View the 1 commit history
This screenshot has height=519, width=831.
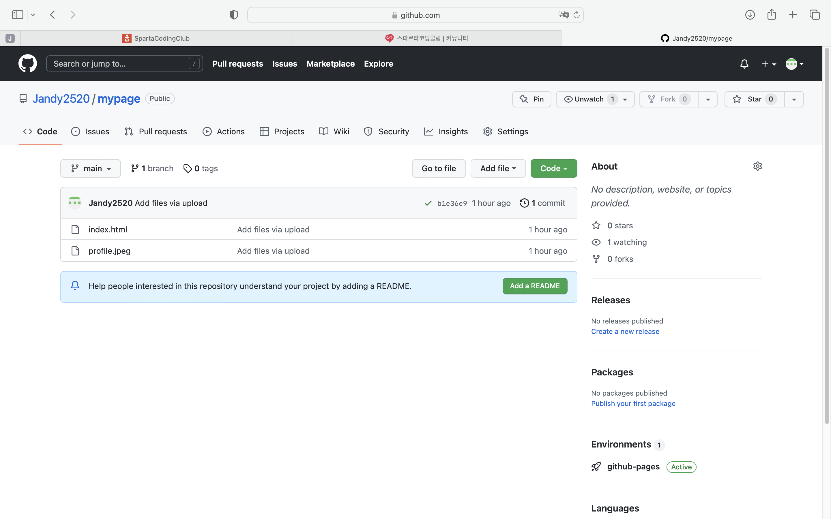[542, 203]
